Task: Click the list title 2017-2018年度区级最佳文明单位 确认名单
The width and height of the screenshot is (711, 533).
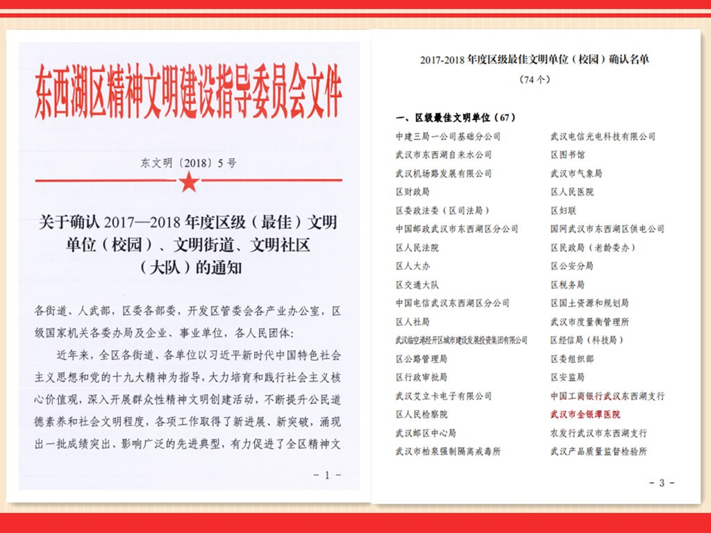Action: point(535,60)
